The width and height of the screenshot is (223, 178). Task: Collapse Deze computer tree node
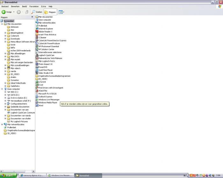2,89
